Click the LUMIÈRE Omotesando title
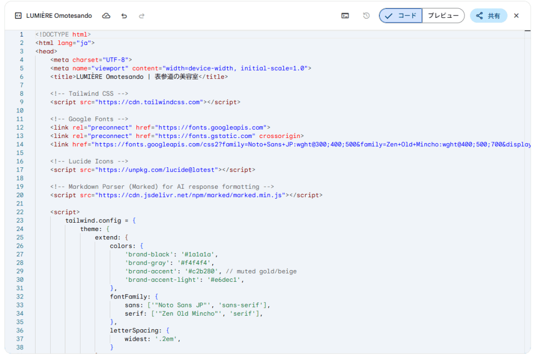 [59, 16]
